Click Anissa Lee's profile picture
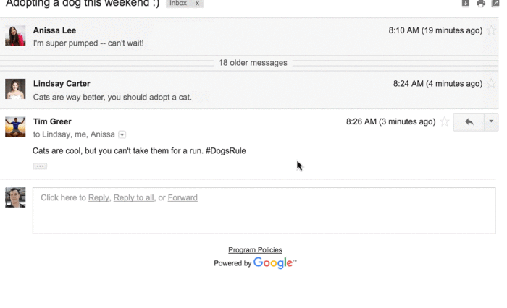507x308 pixels. 15,35
